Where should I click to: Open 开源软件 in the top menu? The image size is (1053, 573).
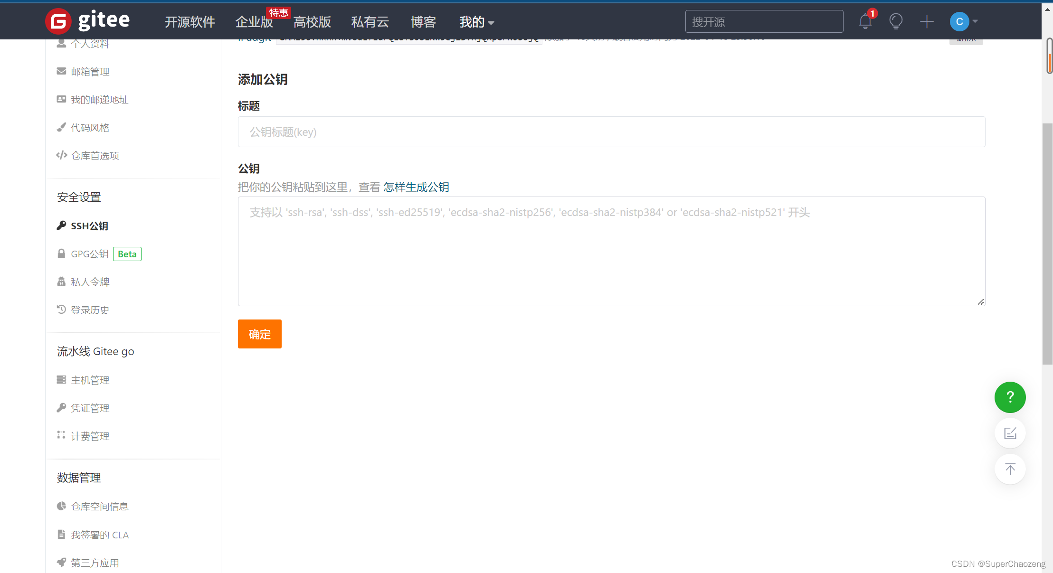pos(190,22)
